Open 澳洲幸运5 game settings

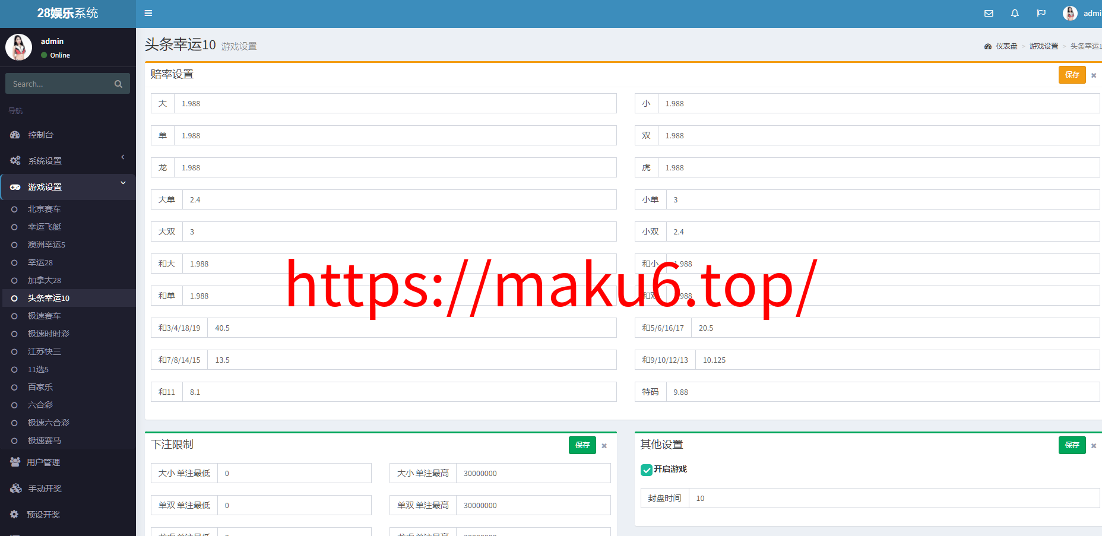coord(46,245)
